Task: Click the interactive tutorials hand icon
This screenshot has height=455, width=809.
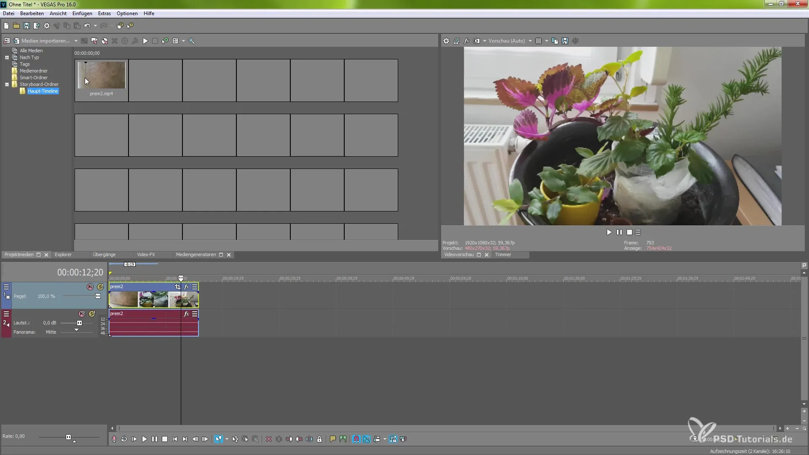Action: click(x=120, y=26)
